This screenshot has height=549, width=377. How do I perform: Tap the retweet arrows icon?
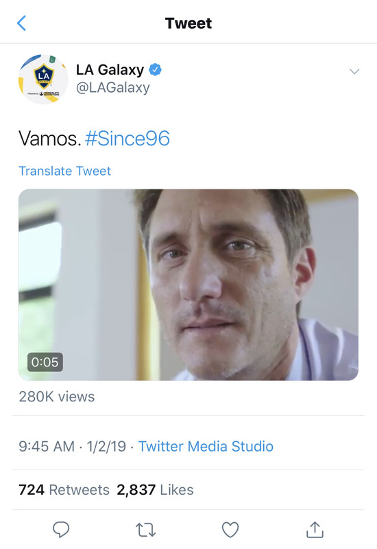pos(145,530)
